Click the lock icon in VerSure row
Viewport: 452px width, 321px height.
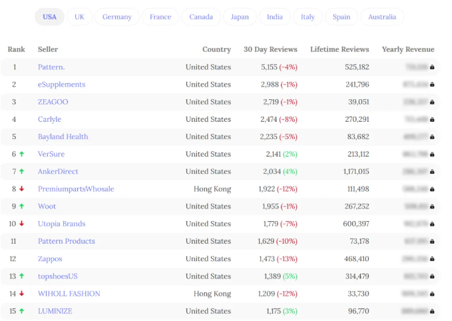[x=432, y=155]
